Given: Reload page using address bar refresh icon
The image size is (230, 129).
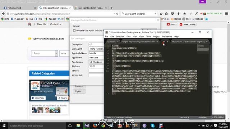Looking at the screenshot, I should 118,14.
